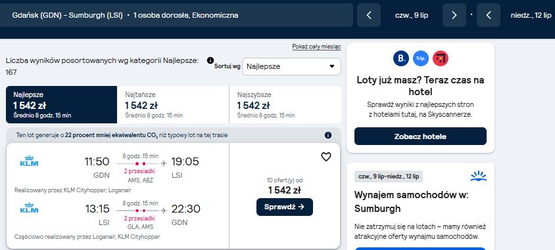Select the previous return date before niedz., 12 lip
The height and width of the screenshot is (250, 555).
489,15
